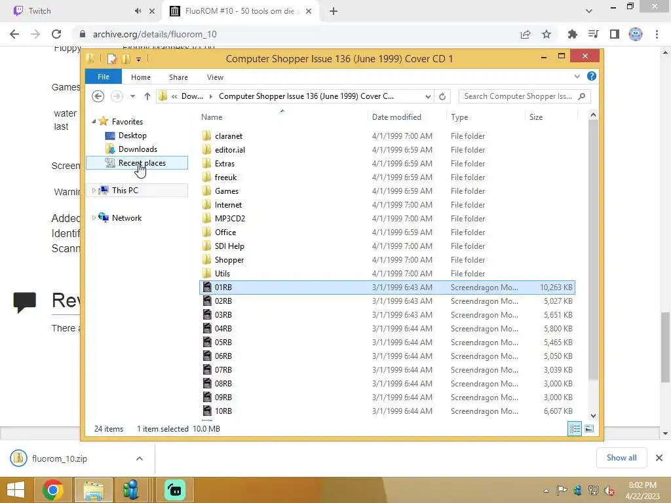Screen dimensions: 671x503
Task: Switch to details view layout icon
Action: click(x=575, y=428)
